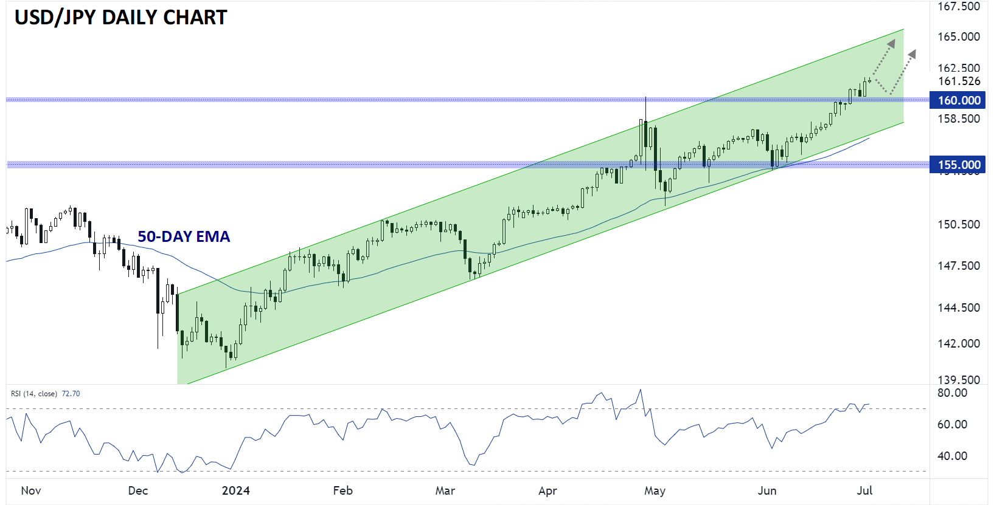Click the Nov date axis label
The height and width of the screenshot is (505, 994).
(x=31, y=490)
